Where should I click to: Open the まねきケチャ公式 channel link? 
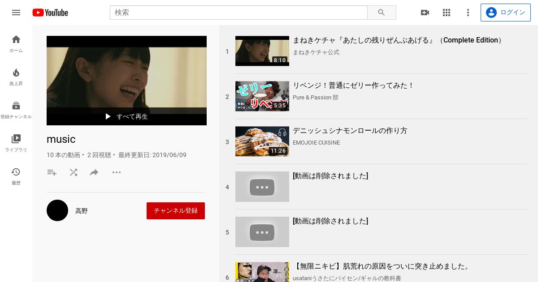coord(316,52)
